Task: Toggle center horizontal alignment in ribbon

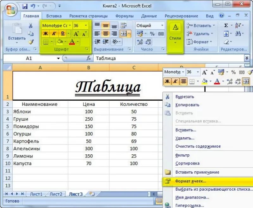Action: (106, 34)
